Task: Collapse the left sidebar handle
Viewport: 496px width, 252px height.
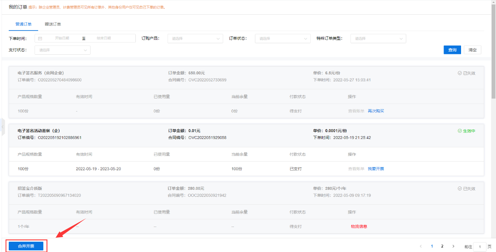Action: pyautogui.click(x=2, y=127)
